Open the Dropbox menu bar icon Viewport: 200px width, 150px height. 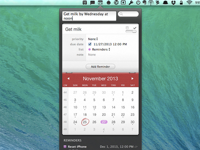[x=173, y=3]
